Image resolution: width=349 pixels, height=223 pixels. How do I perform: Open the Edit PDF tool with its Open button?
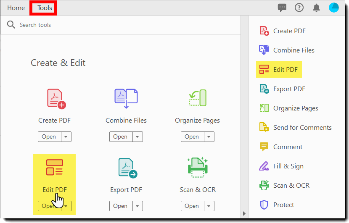(50, 206)
